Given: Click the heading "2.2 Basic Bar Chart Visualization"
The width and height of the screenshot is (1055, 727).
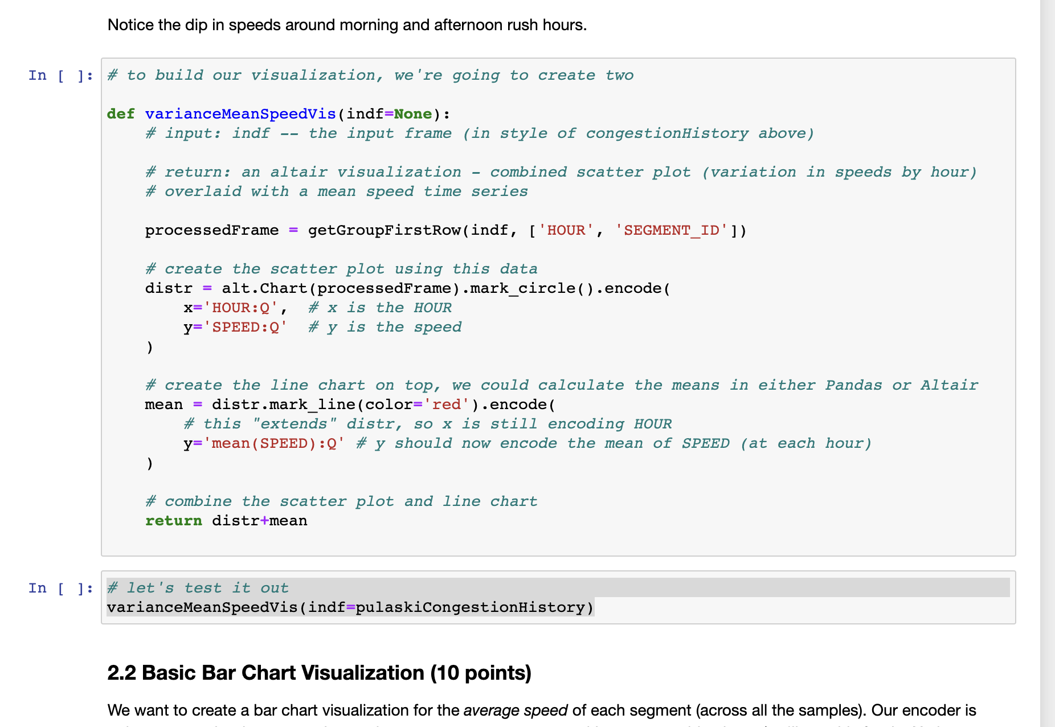Looking at the screenshot, I should [x=318, y=673].
